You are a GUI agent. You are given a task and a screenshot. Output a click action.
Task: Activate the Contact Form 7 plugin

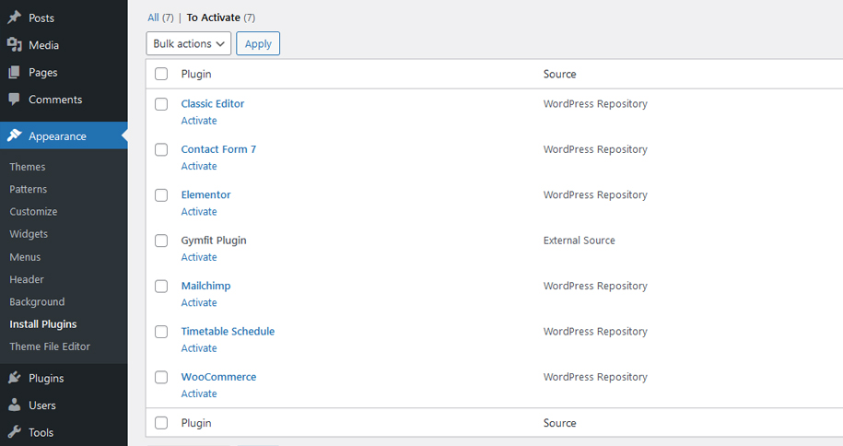coord(199,166)
